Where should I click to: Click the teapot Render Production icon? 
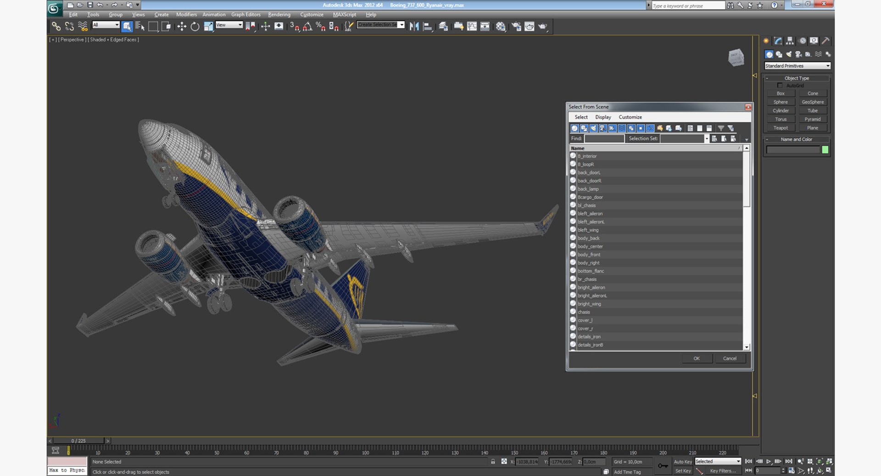tap(543, 27)
